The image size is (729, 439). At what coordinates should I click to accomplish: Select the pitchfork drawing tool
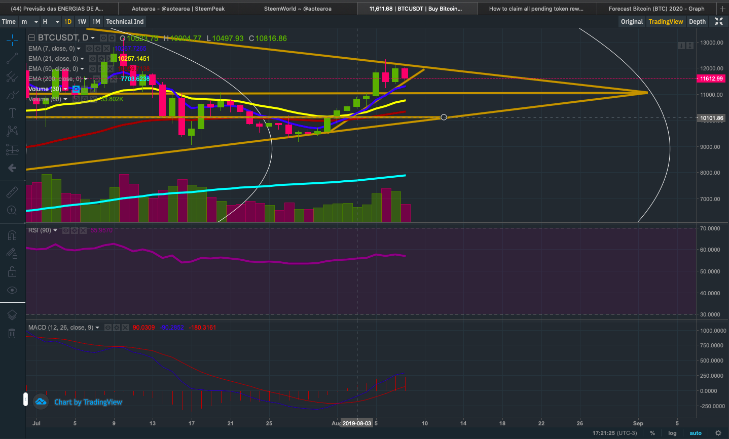pos(12,76)
